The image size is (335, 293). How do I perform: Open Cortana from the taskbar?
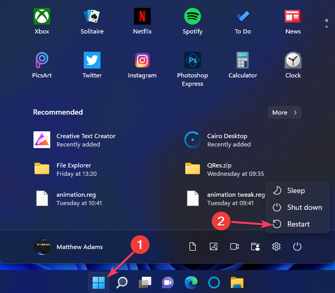pyautogui.click(x=214, y=283)
